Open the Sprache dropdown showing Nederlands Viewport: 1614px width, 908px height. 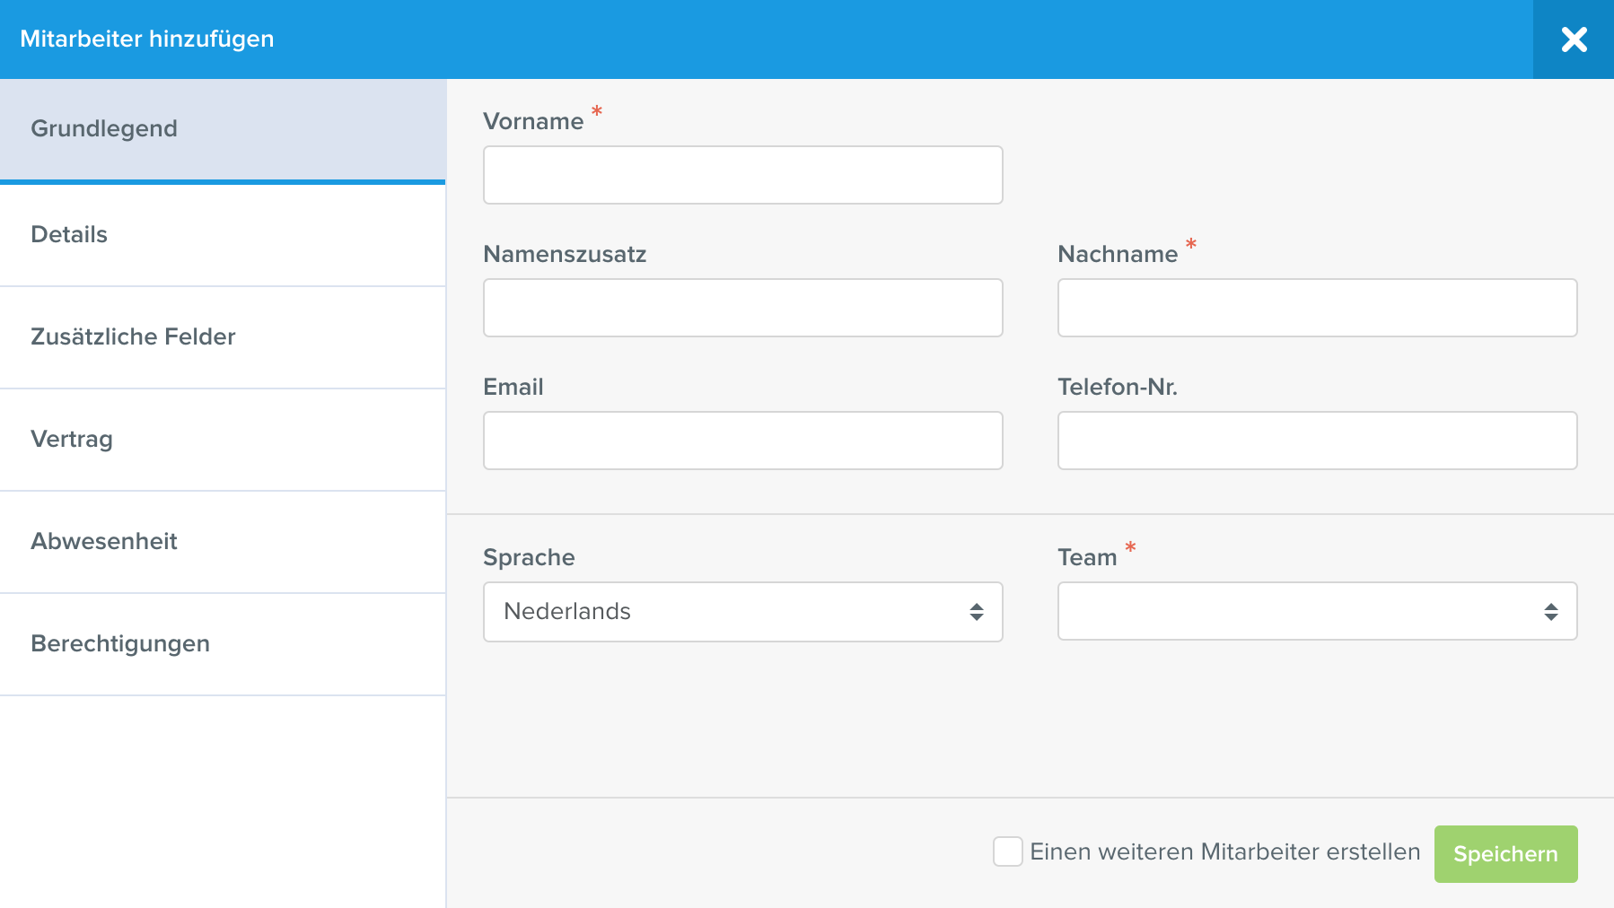pos(743,612)
